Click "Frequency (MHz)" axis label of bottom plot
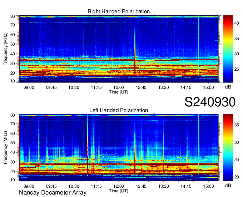 tap(5, 148)
